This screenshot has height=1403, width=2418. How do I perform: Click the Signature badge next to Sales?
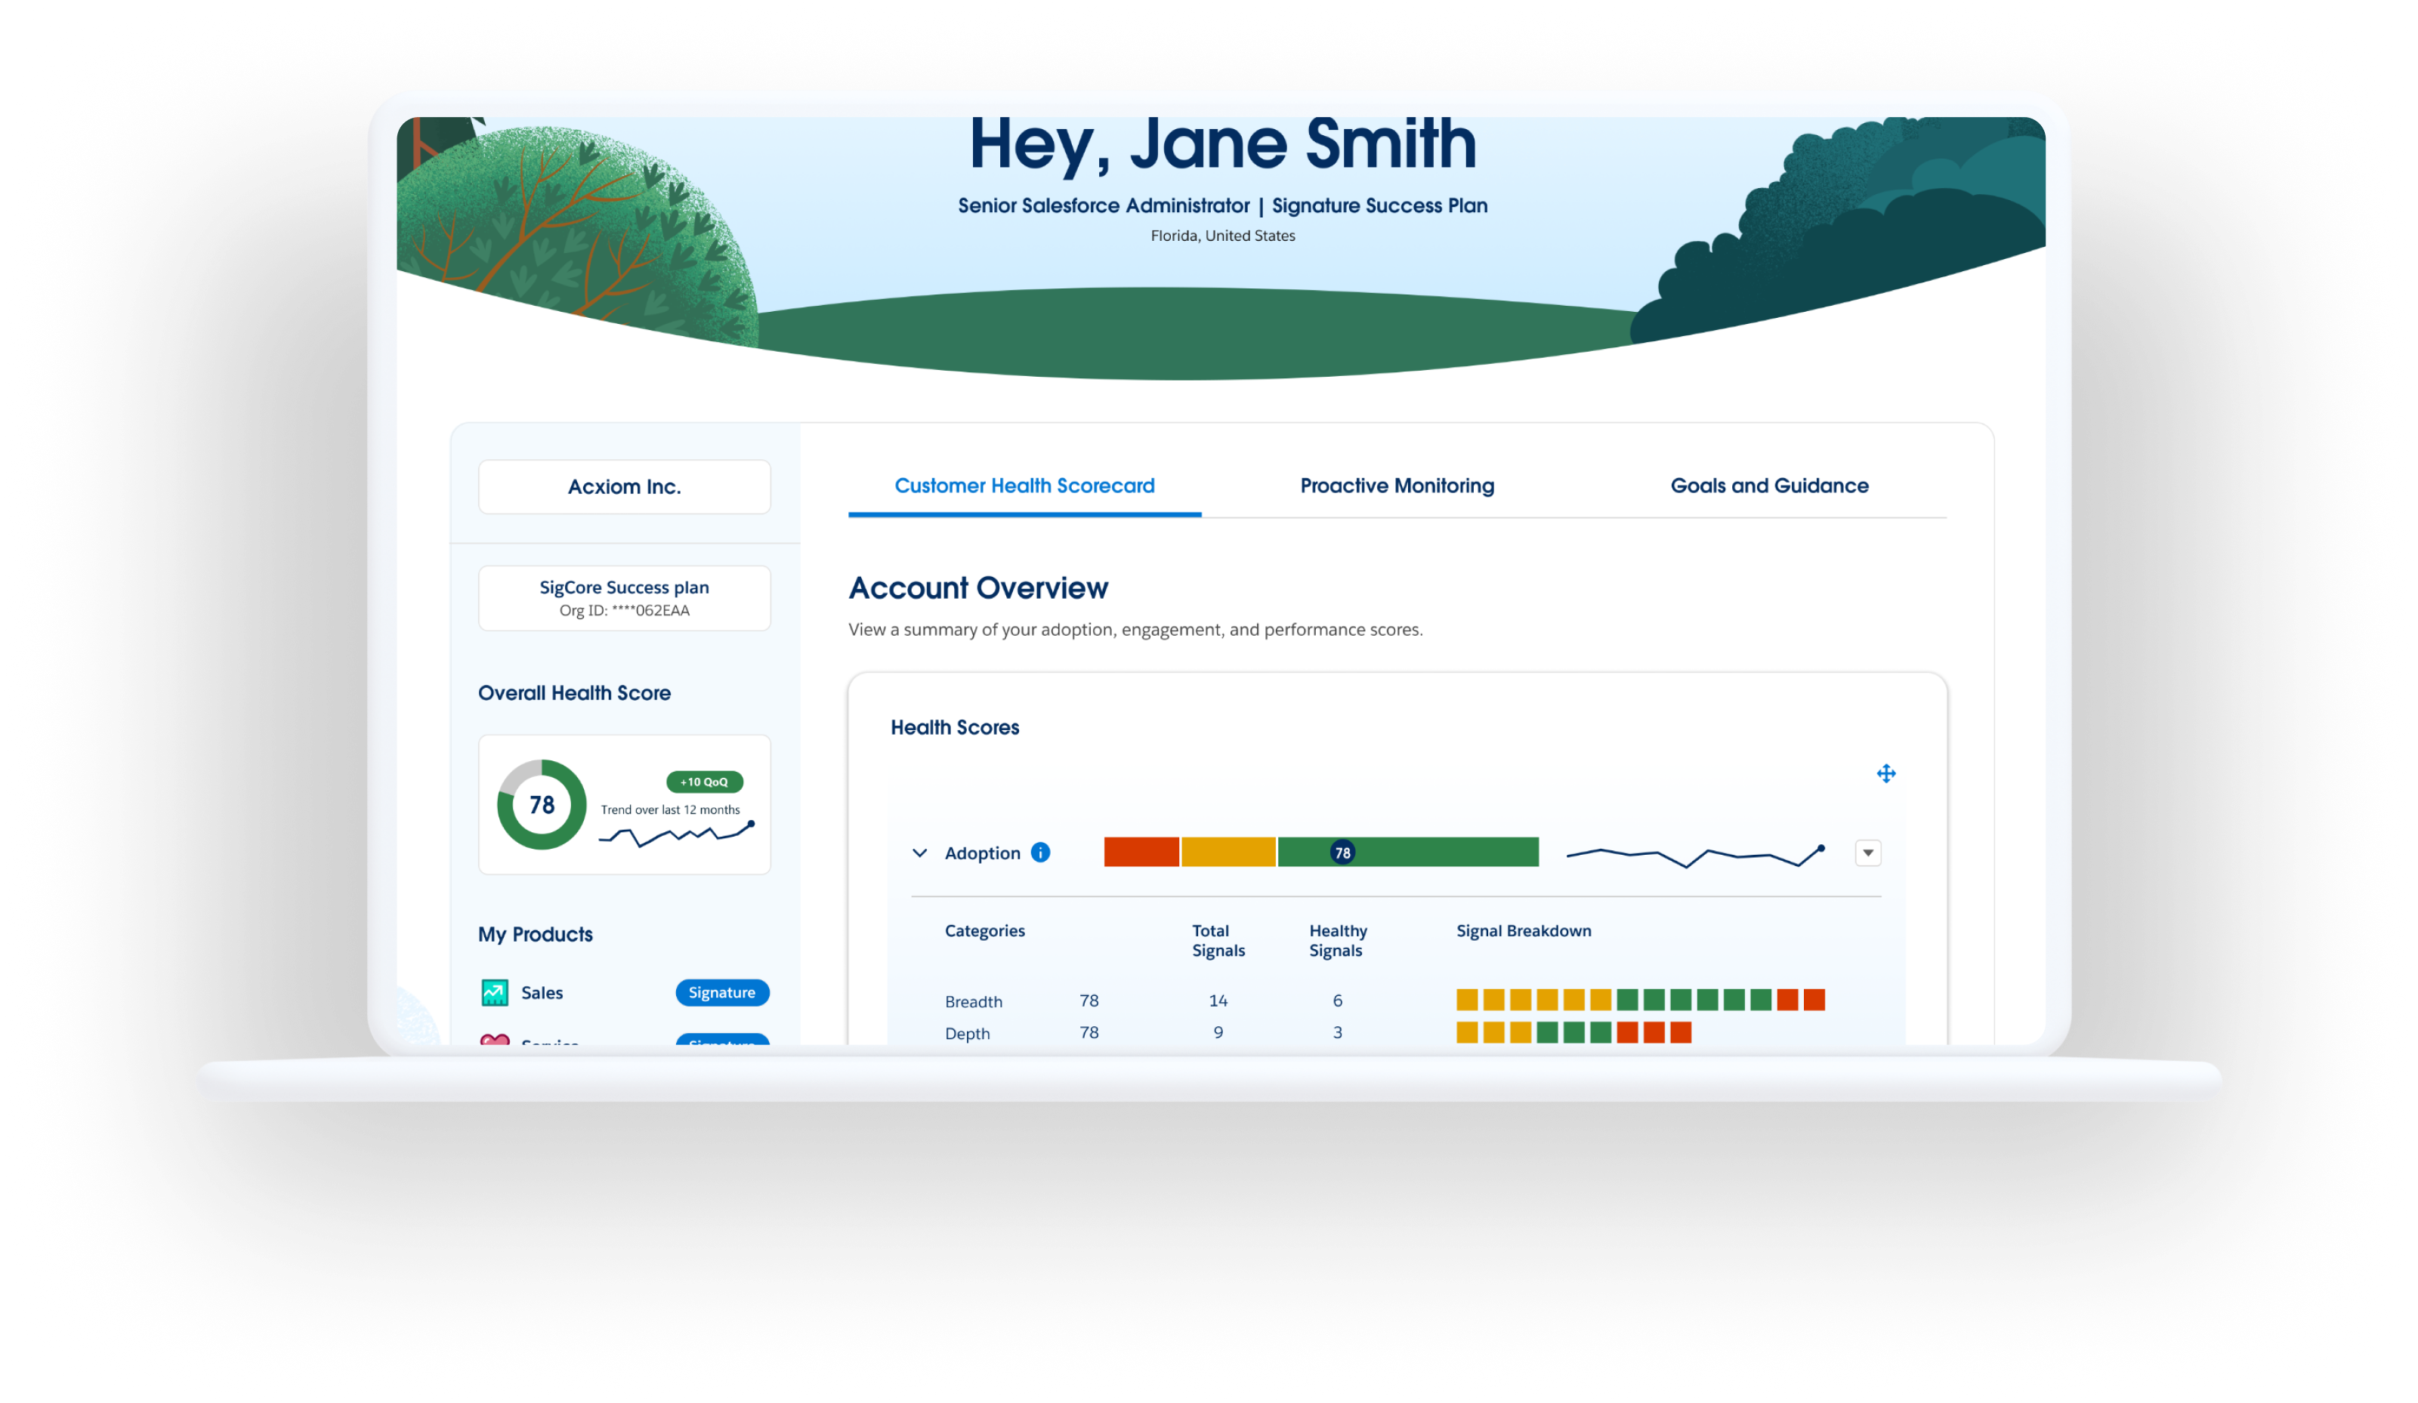(721, 992)
